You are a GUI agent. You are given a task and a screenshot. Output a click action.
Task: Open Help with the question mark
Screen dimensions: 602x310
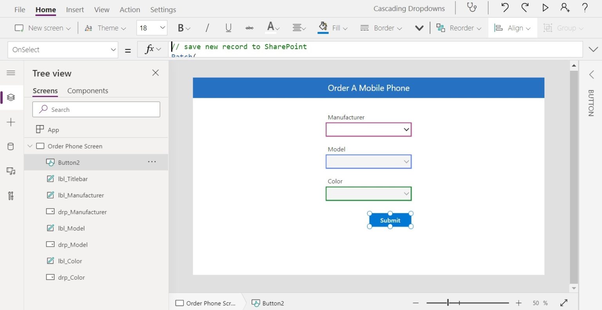coord(584,8)
